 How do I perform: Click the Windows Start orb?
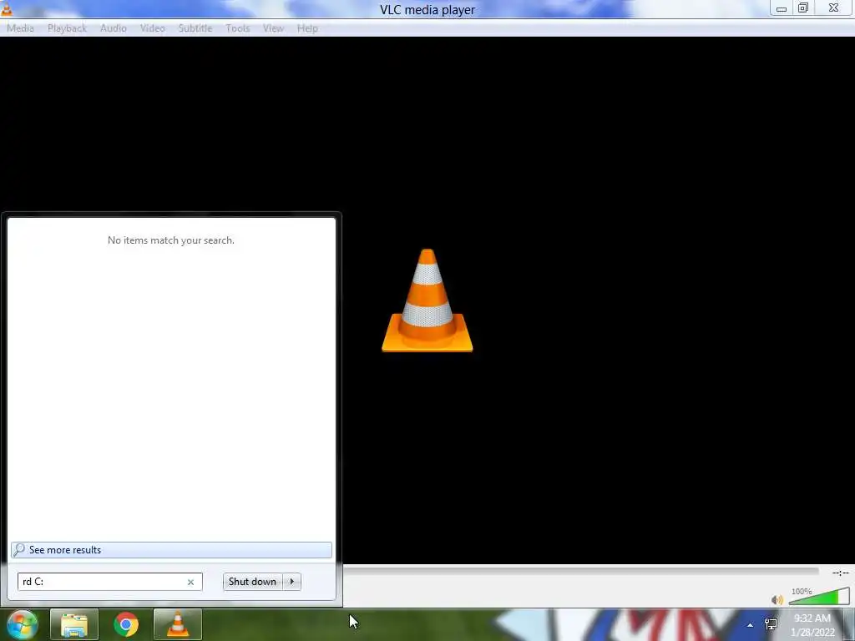pos(23,624)
